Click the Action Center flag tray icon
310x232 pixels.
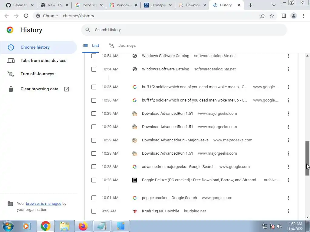(x=272, y=226)
